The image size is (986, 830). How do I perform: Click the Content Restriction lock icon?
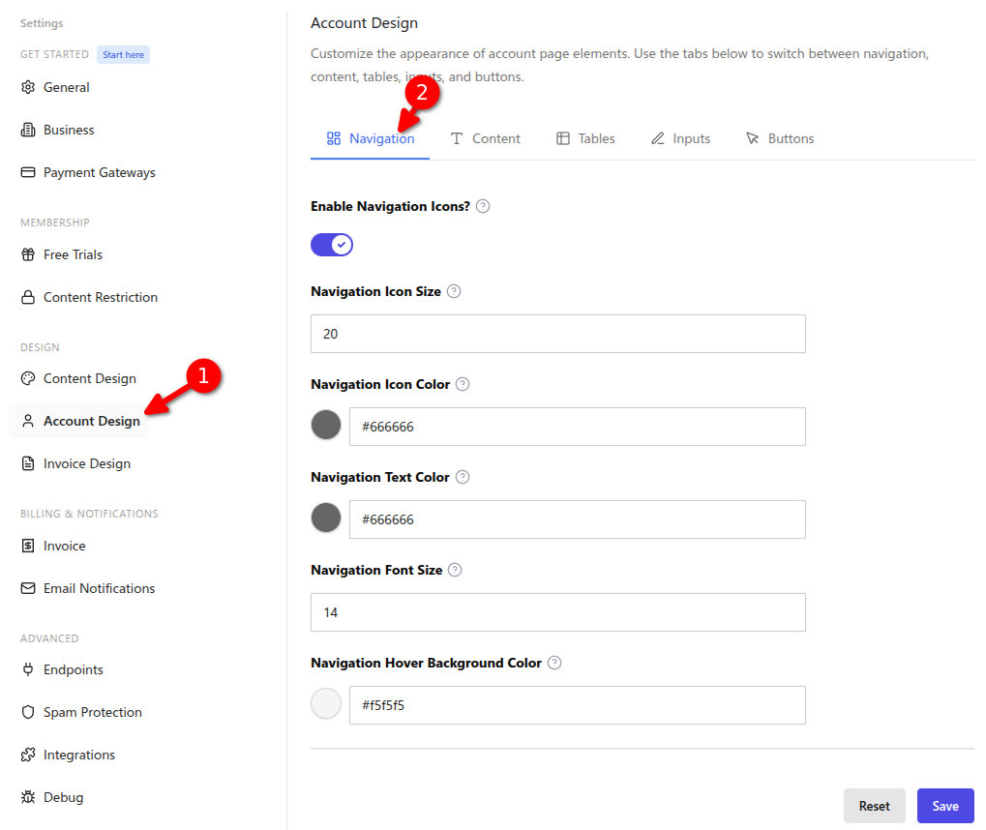(x=28, y=297)
